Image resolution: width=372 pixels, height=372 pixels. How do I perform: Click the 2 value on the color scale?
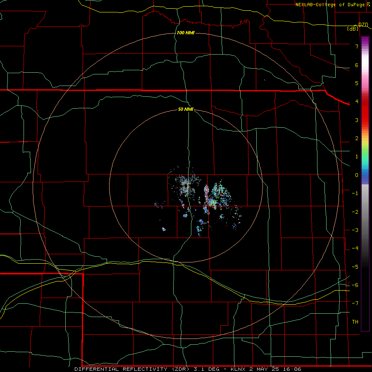point(357,138)
